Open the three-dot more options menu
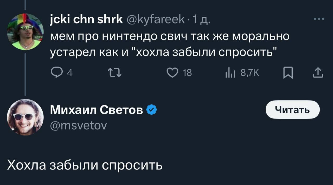Screen dimensions: 333x185 pos(319,19)
